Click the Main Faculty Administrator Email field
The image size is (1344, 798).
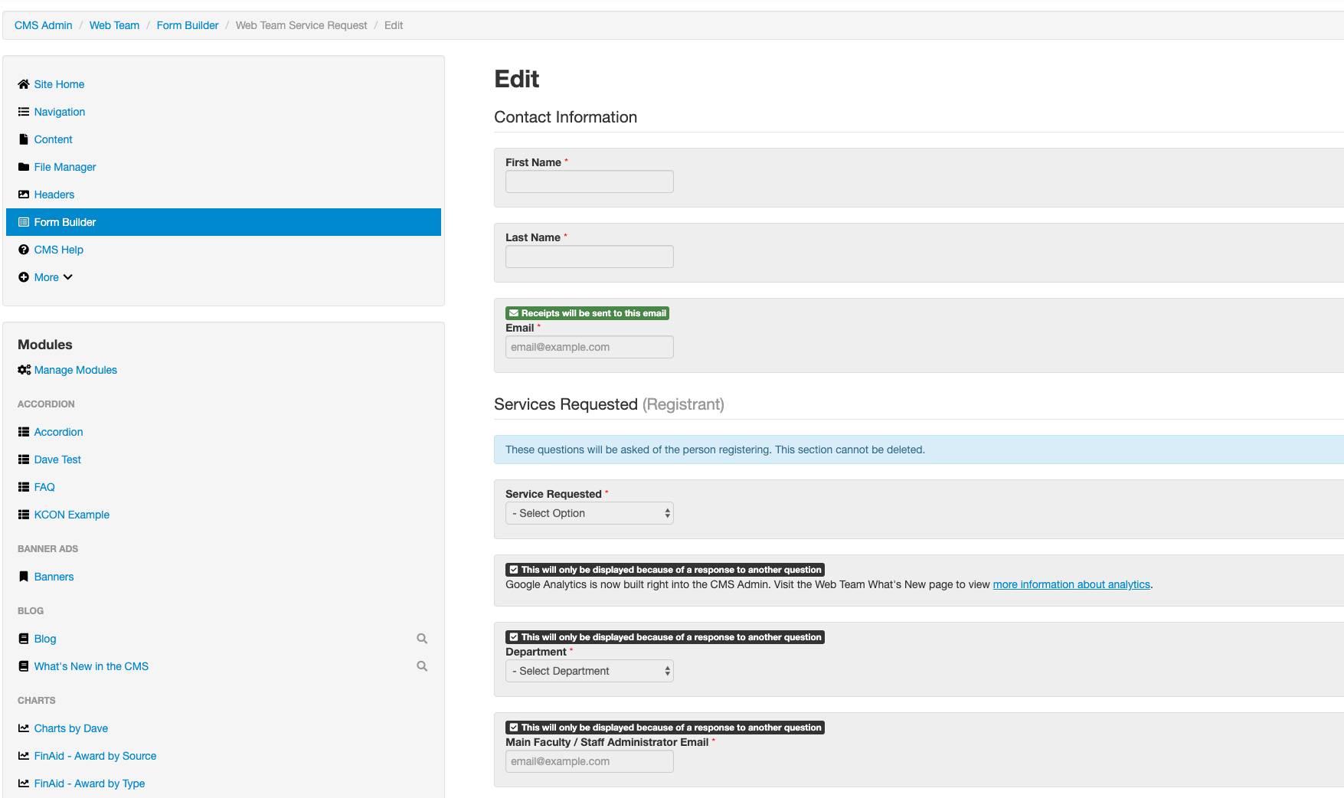(589, 761)
